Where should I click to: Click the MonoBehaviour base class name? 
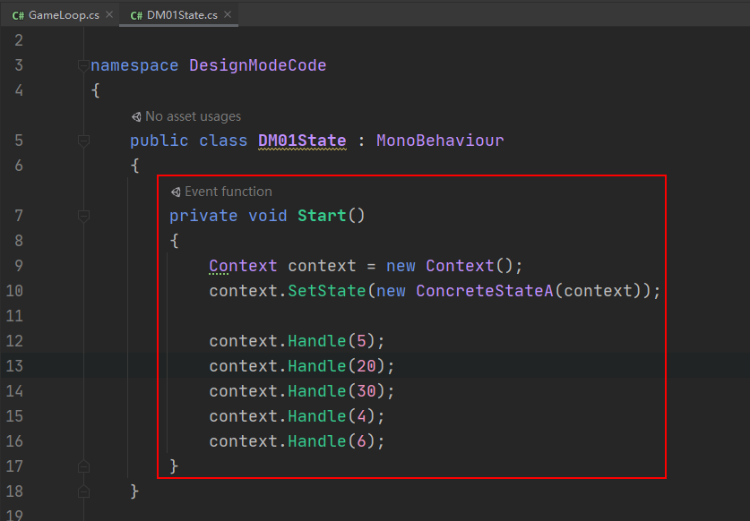point(440,141)
